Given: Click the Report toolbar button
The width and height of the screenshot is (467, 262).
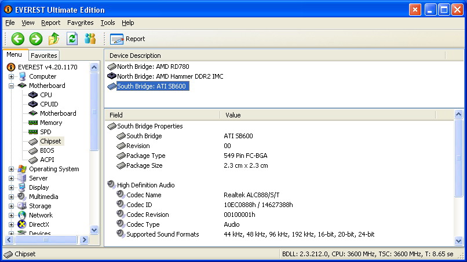Looking at the screenshot, I should (x=127, y=39).
